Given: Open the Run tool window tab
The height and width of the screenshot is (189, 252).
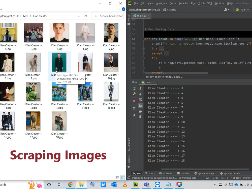Looking at the screenshot, I should (137, 173).
